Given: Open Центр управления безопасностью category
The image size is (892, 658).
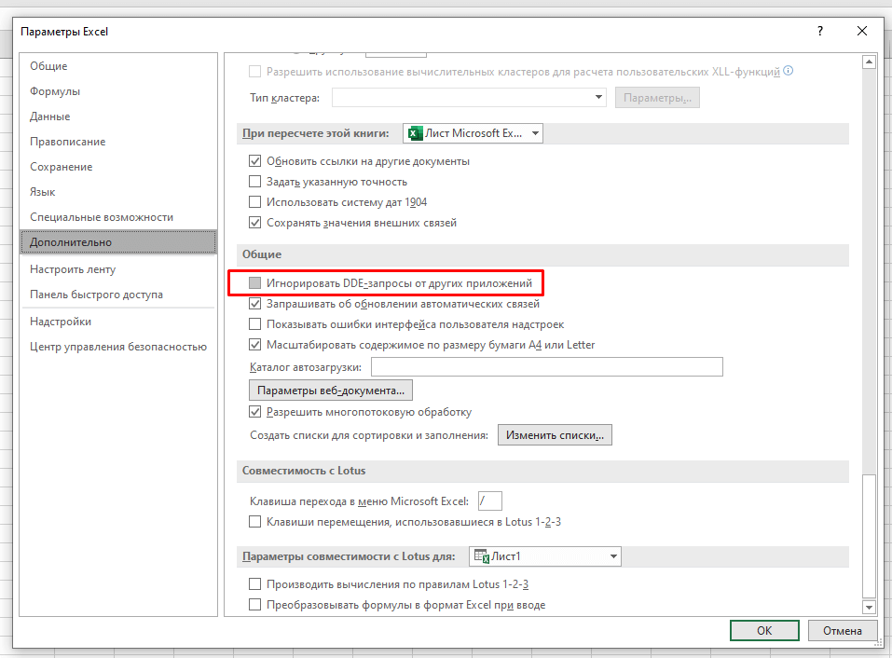Looking at the screenshot, I should [x=118, y=347].
